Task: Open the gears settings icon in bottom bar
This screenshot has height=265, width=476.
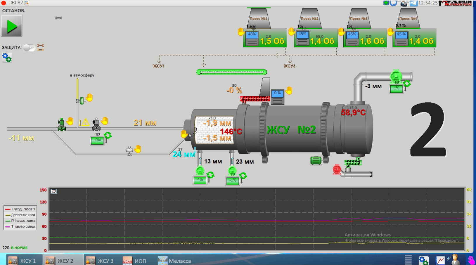Action: (x=423, y=260)
